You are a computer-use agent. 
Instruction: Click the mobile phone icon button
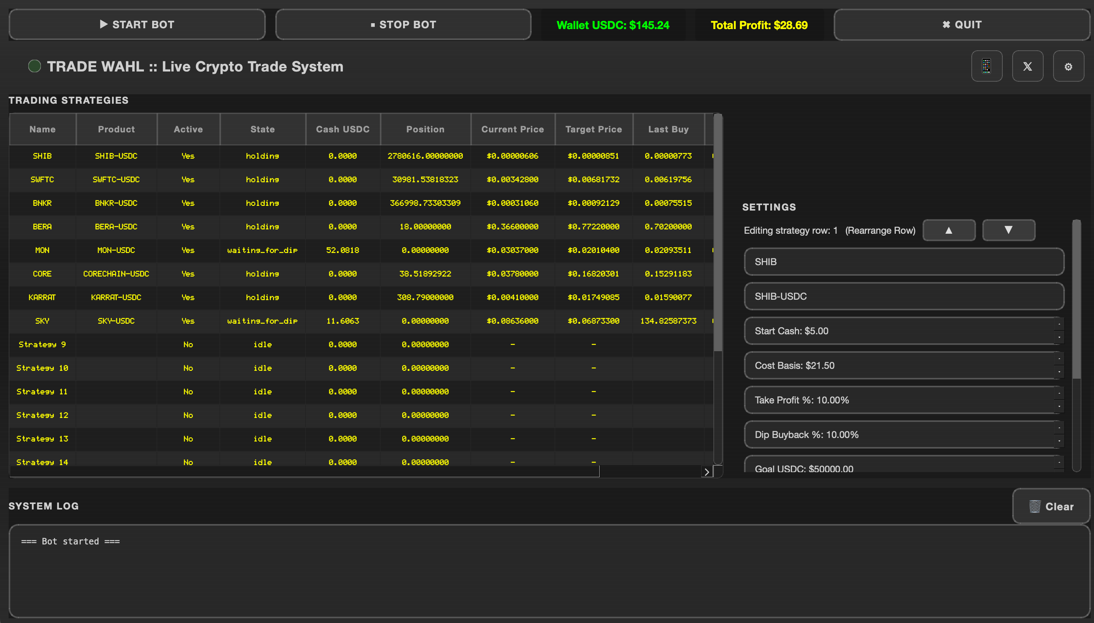tap(987, 66)
